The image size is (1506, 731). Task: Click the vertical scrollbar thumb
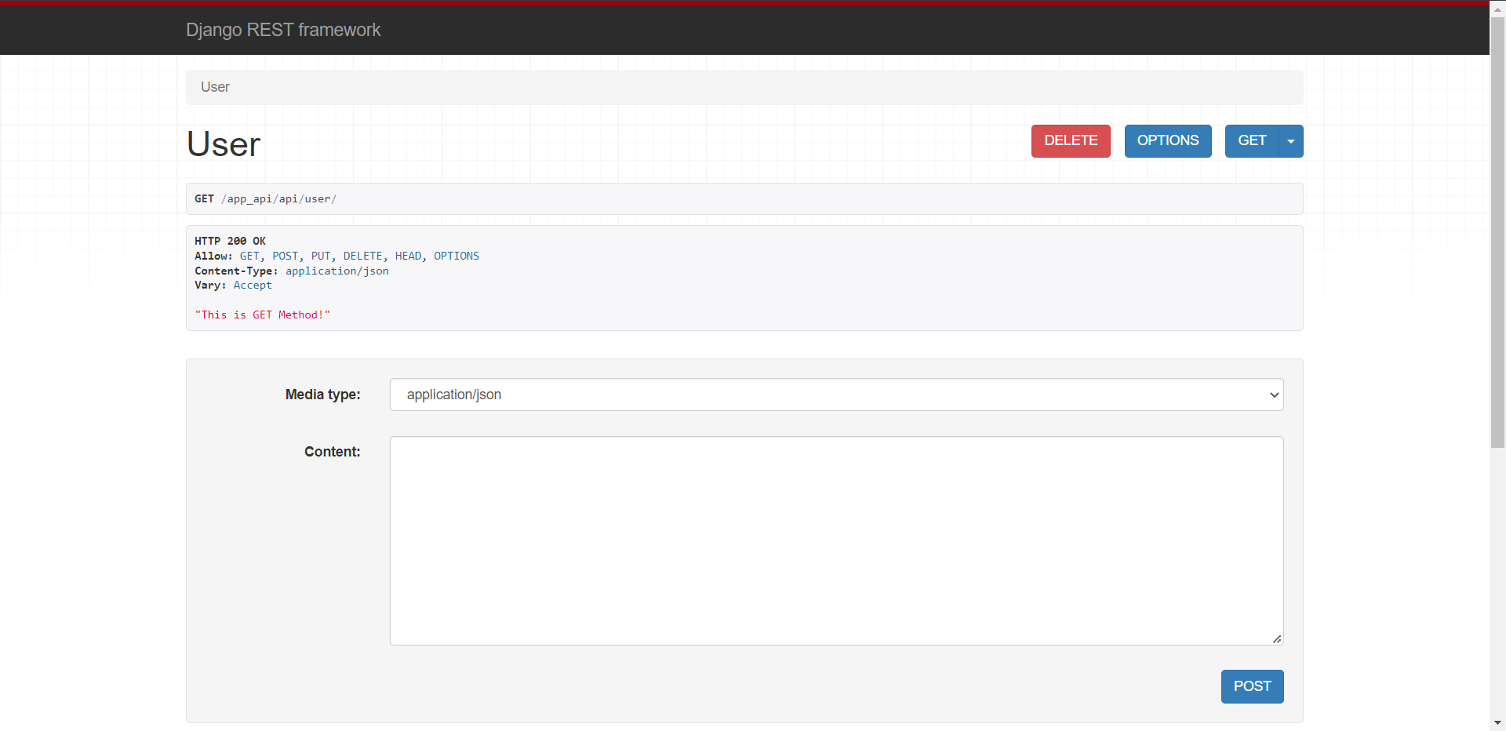1497,232
